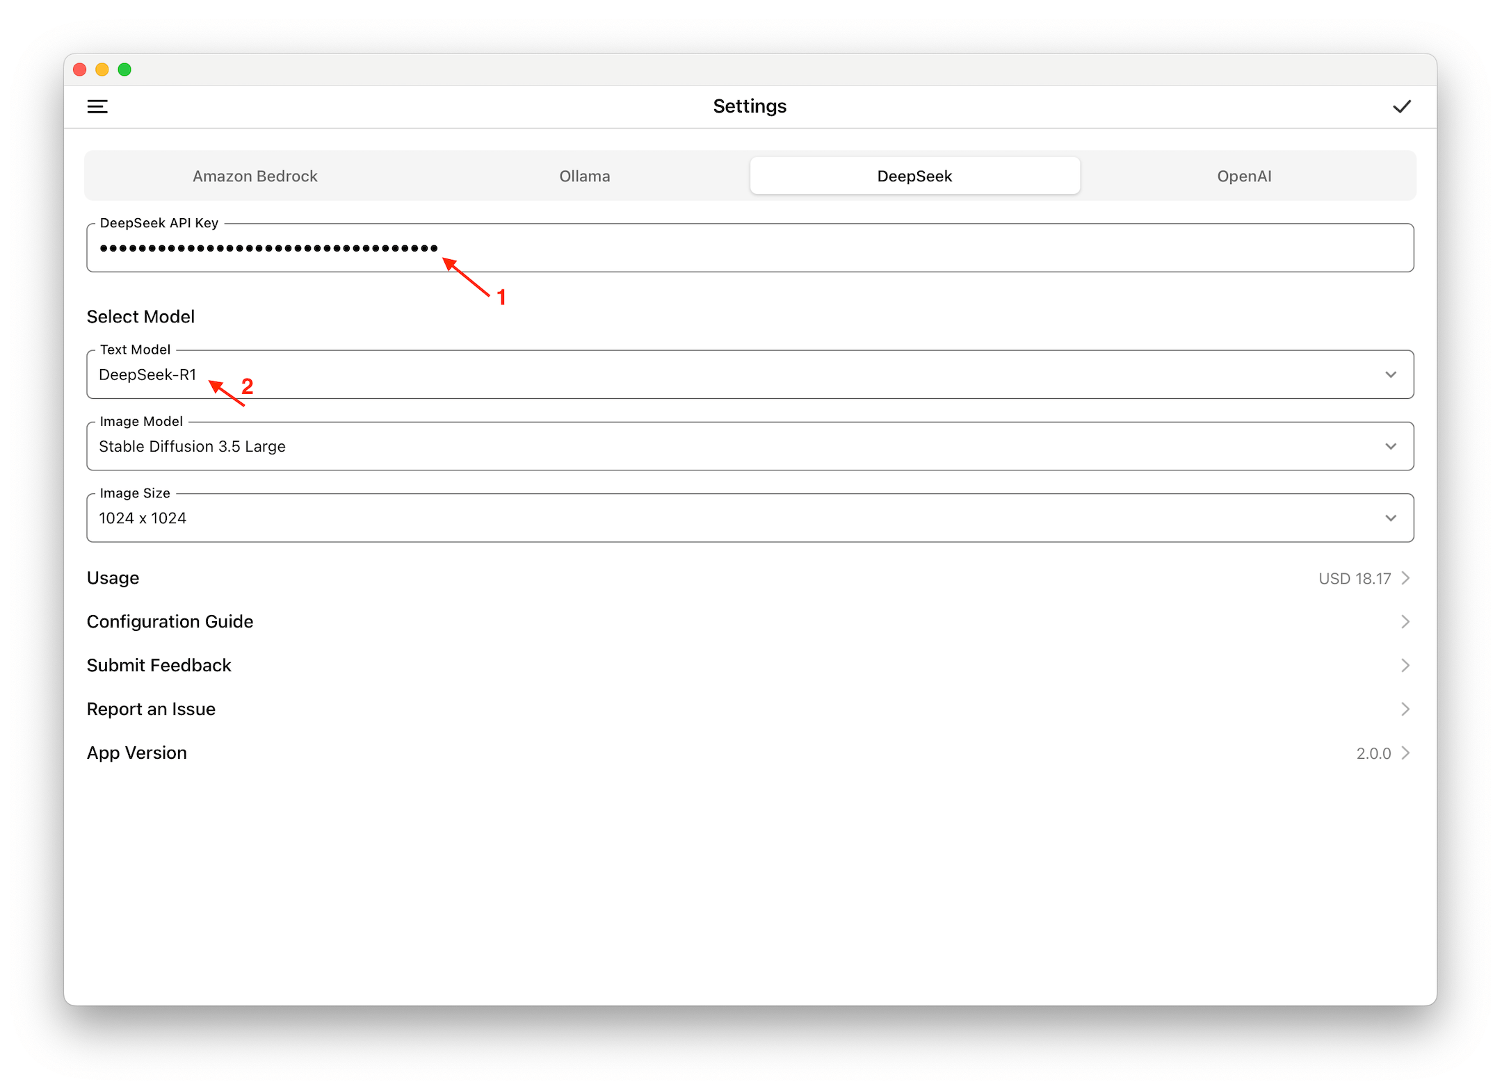
Task: Click the USD 18.17 usage amount
Action: (1355, 578)
